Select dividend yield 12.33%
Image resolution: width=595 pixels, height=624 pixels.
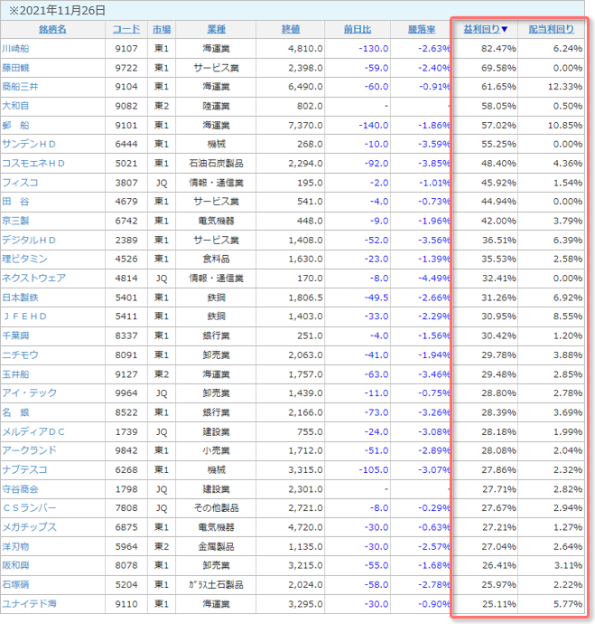(x=565, y=87)
